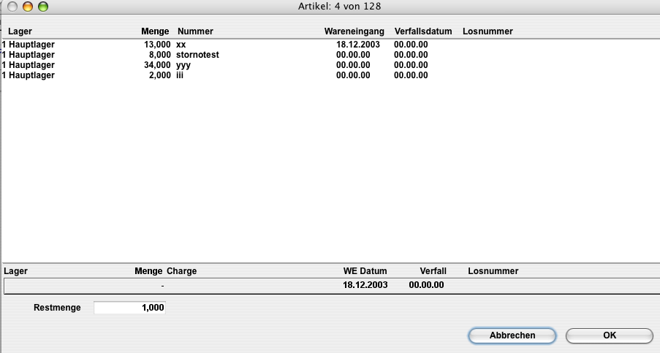Viewport: 660px width, 353px height.
Task: Close the window with the red button
Action: [12, 7]
